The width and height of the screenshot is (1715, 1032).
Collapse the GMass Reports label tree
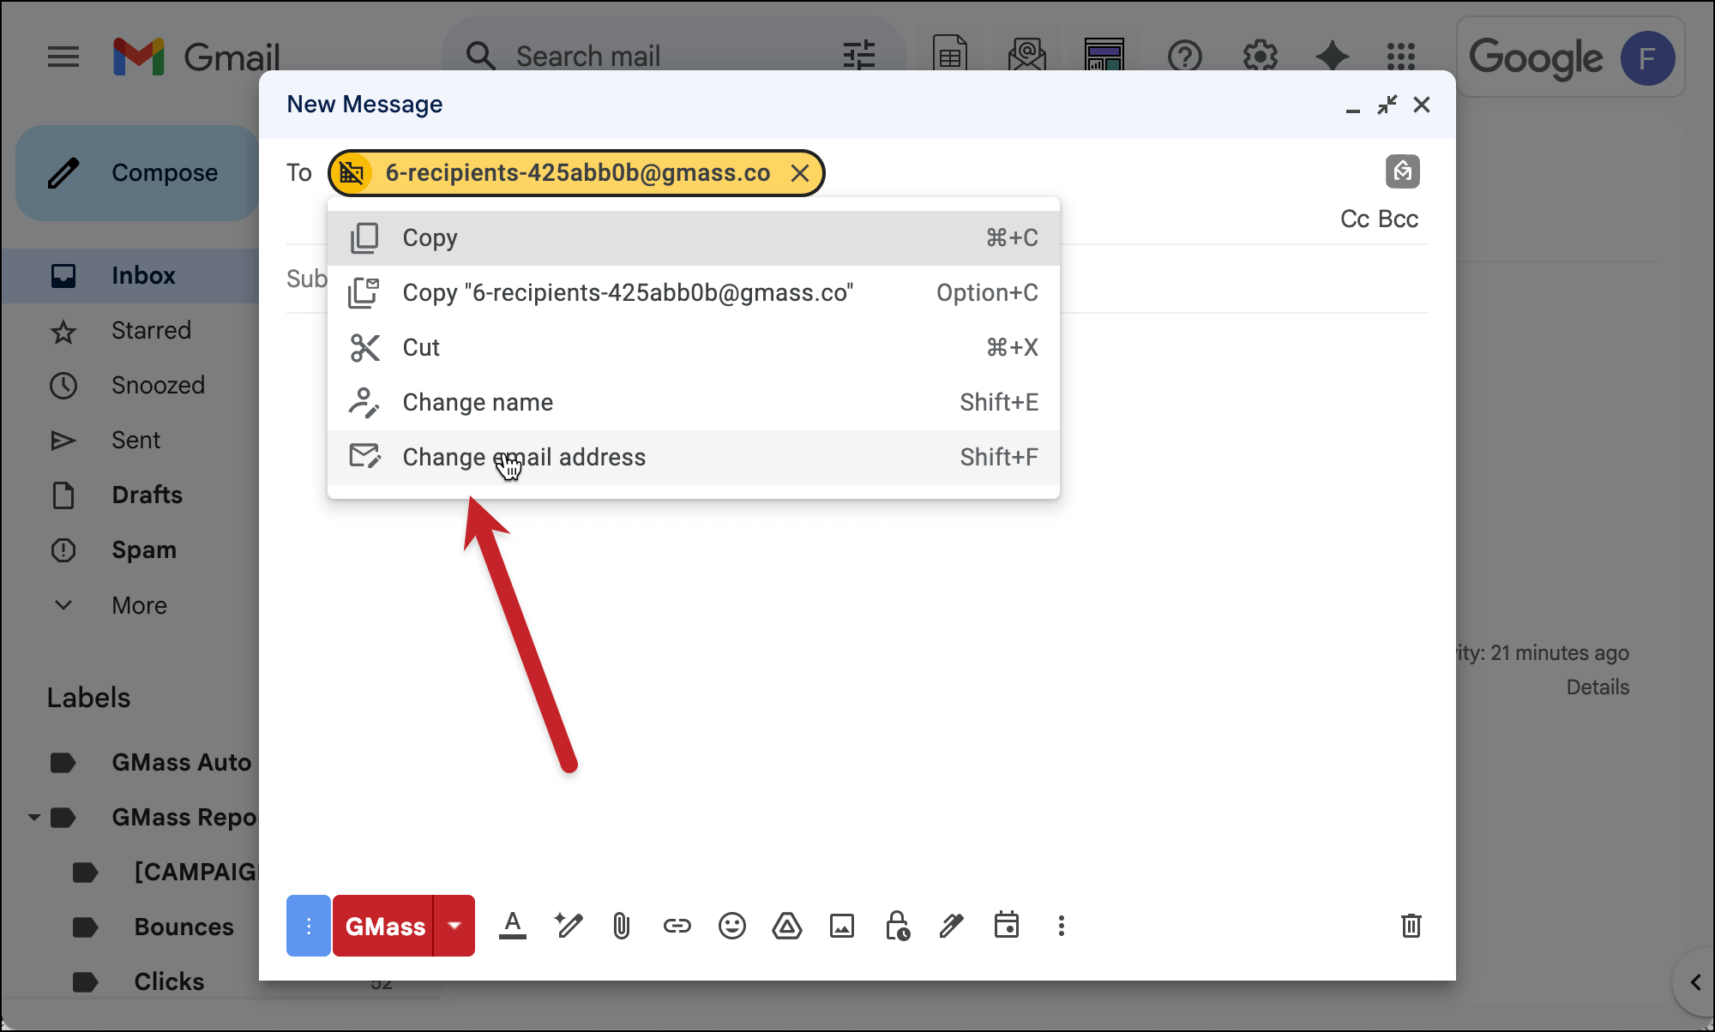(x=33, y=818)
